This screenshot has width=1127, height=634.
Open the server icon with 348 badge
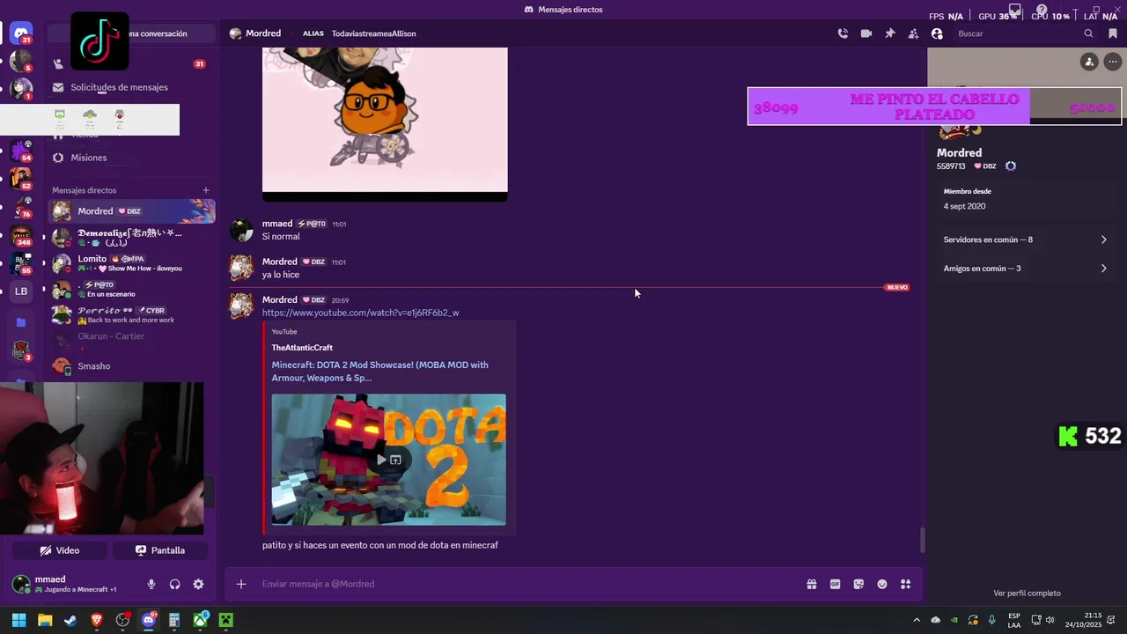pos(21,235)
